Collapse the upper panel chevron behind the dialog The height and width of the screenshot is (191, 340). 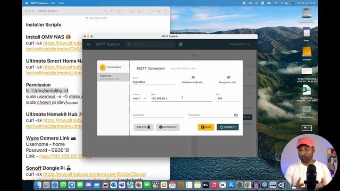[x=250, y=74]
